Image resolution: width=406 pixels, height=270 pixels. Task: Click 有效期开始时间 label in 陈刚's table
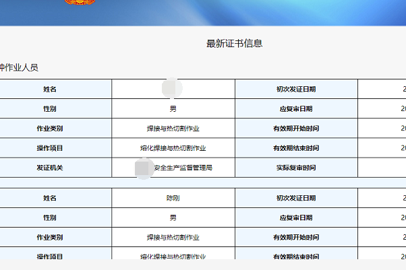296,238
